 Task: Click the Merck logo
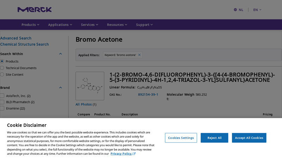[x=35, y=10]
